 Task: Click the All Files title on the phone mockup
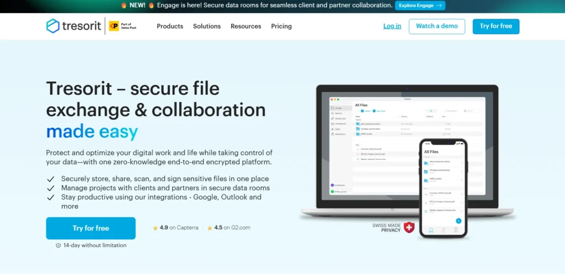pyautogui.click(x=431, y=152)
